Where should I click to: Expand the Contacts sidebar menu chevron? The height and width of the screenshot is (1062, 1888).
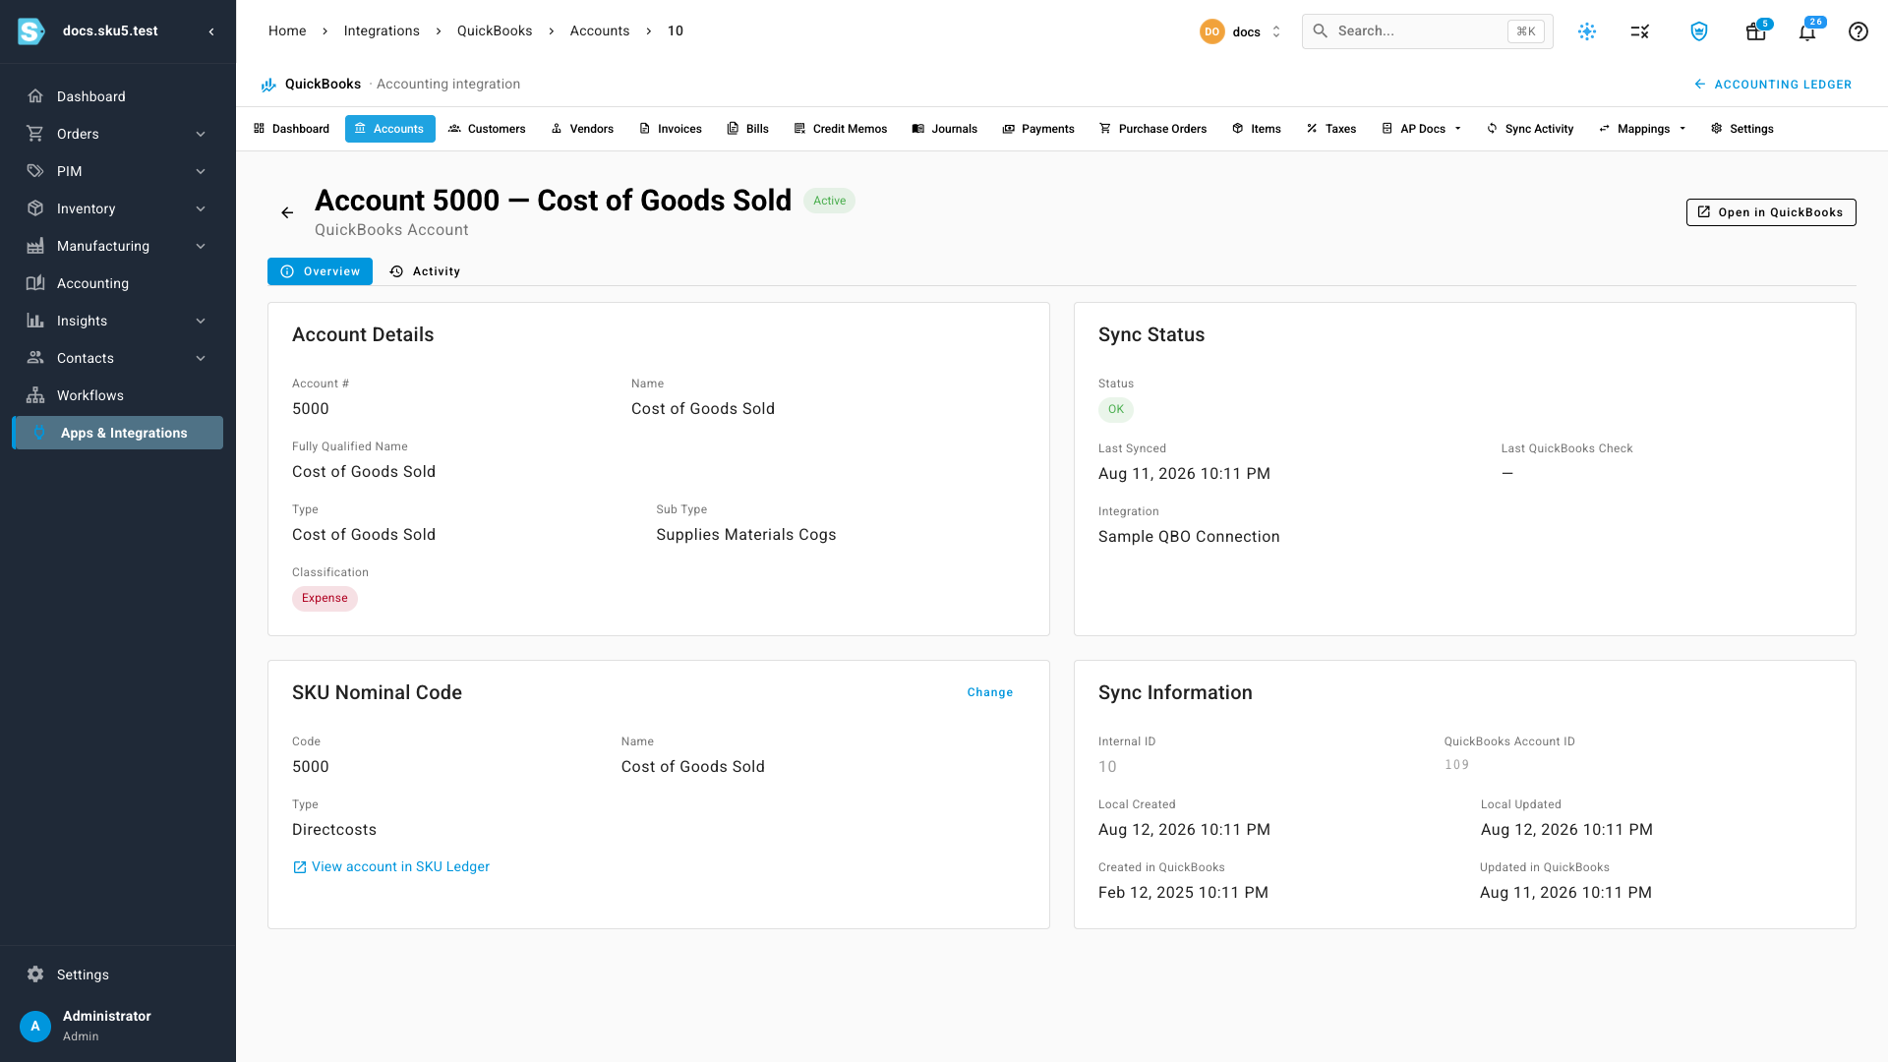coord(201,358)
